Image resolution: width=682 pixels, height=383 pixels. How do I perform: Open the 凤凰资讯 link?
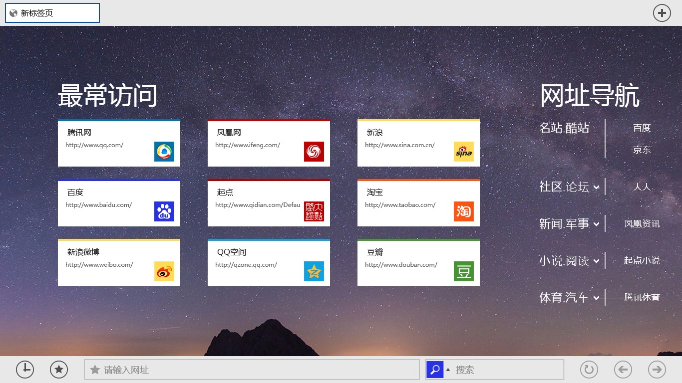pyautogui.click(x=642, y=224)
